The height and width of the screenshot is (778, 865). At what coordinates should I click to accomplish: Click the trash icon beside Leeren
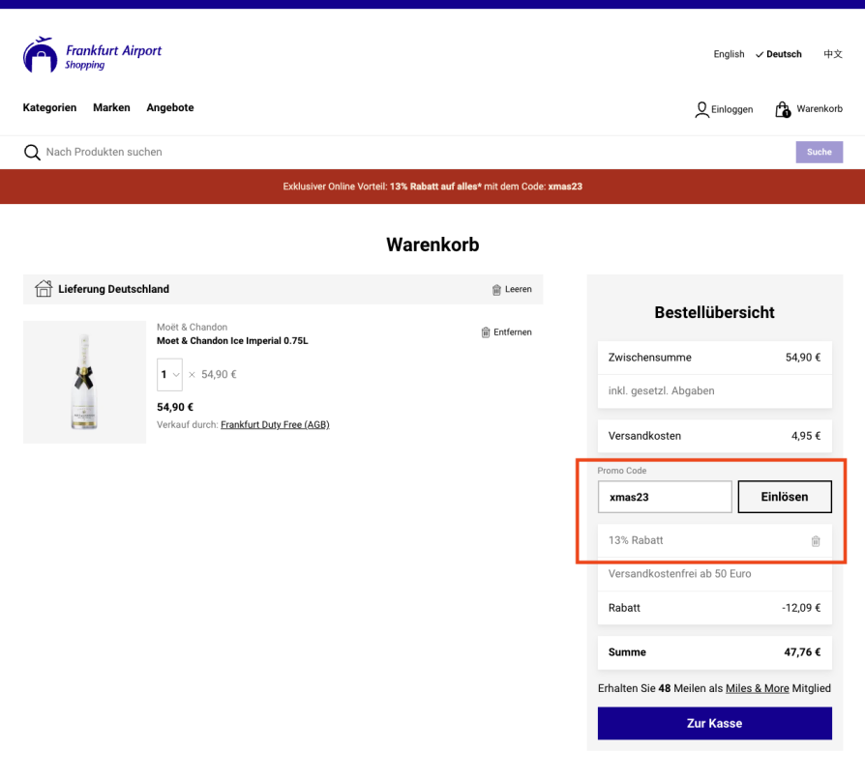(x=496, y=289)
